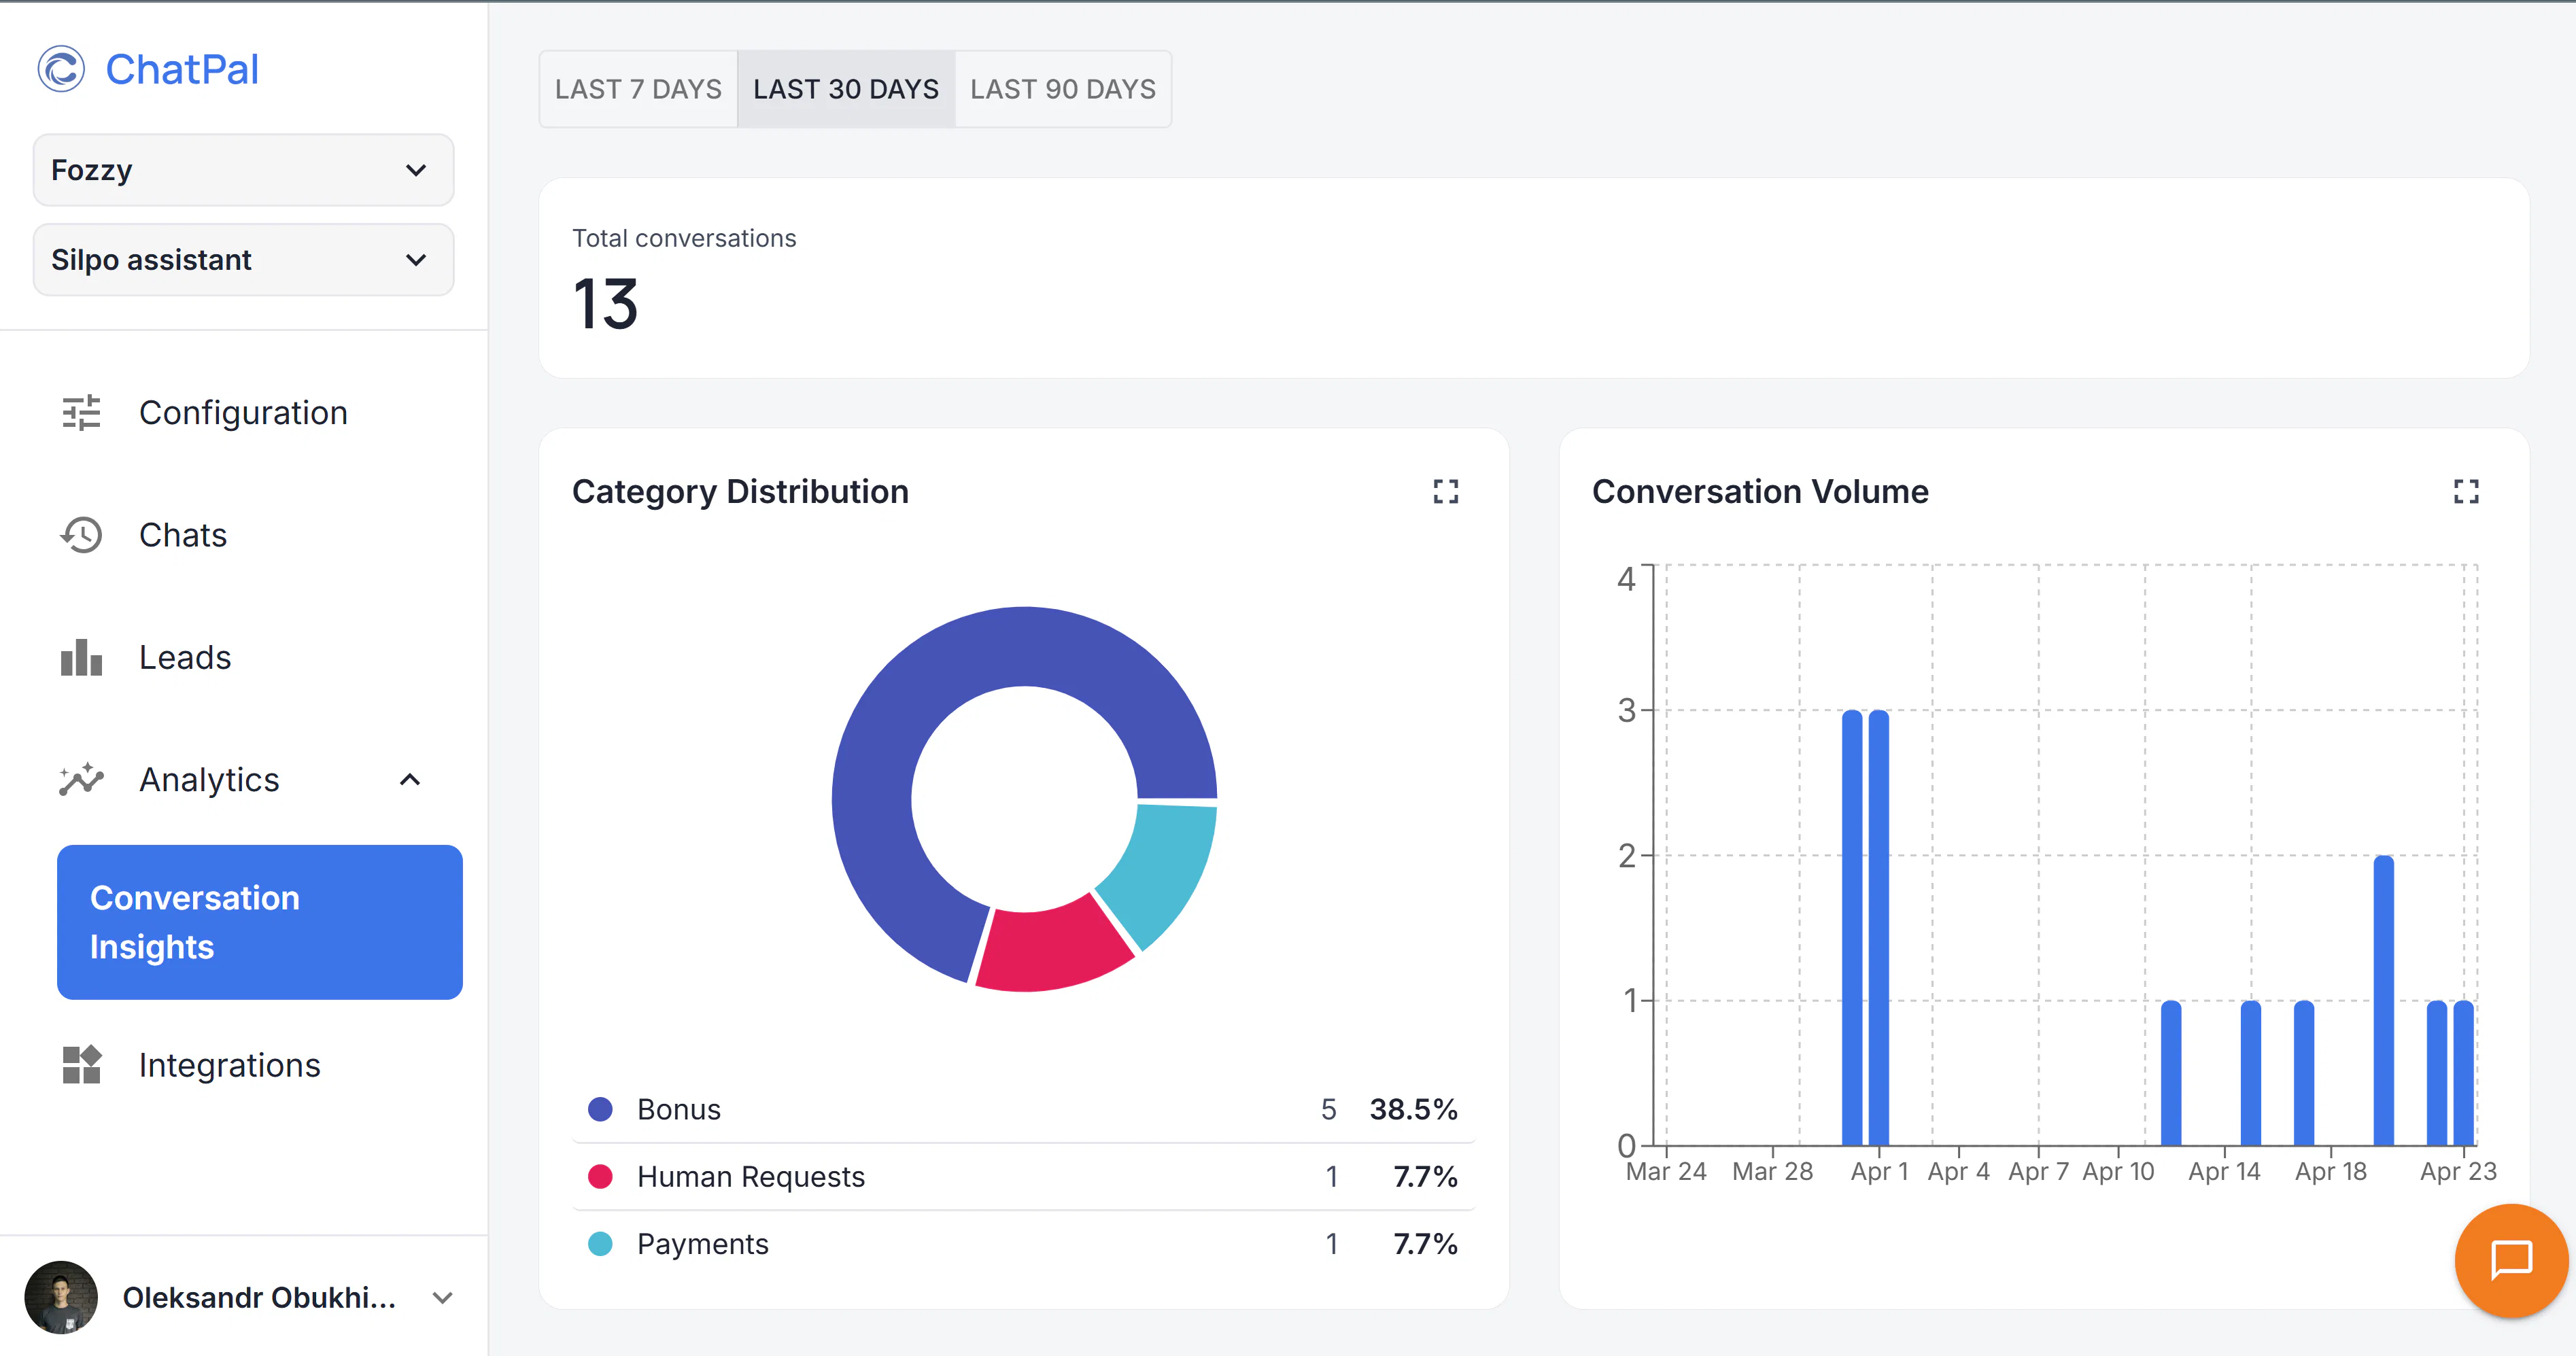Expand Category Distribution chart to fullscreen
Image resolution: width=2576 pixels, height=1356 pixels.
pyautogui.click(x=1445, y=491)
